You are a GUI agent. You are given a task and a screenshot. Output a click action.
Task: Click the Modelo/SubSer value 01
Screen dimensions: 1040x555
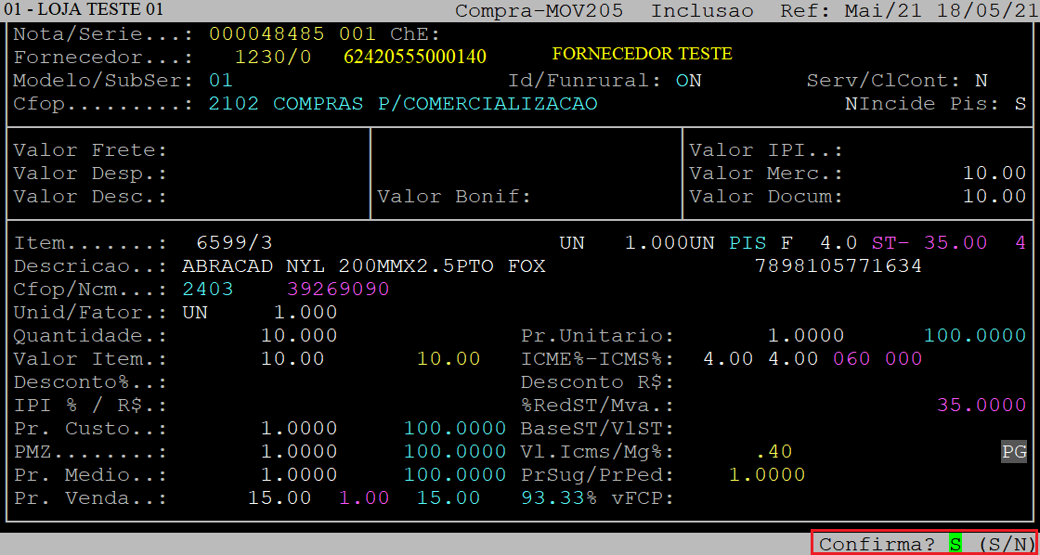[221, 81]
